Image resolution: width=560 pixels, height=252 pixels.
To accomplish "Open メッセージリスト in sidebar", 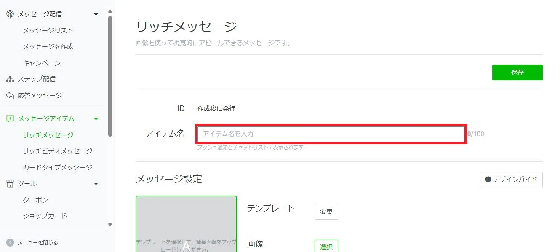I will pos(48,30).
